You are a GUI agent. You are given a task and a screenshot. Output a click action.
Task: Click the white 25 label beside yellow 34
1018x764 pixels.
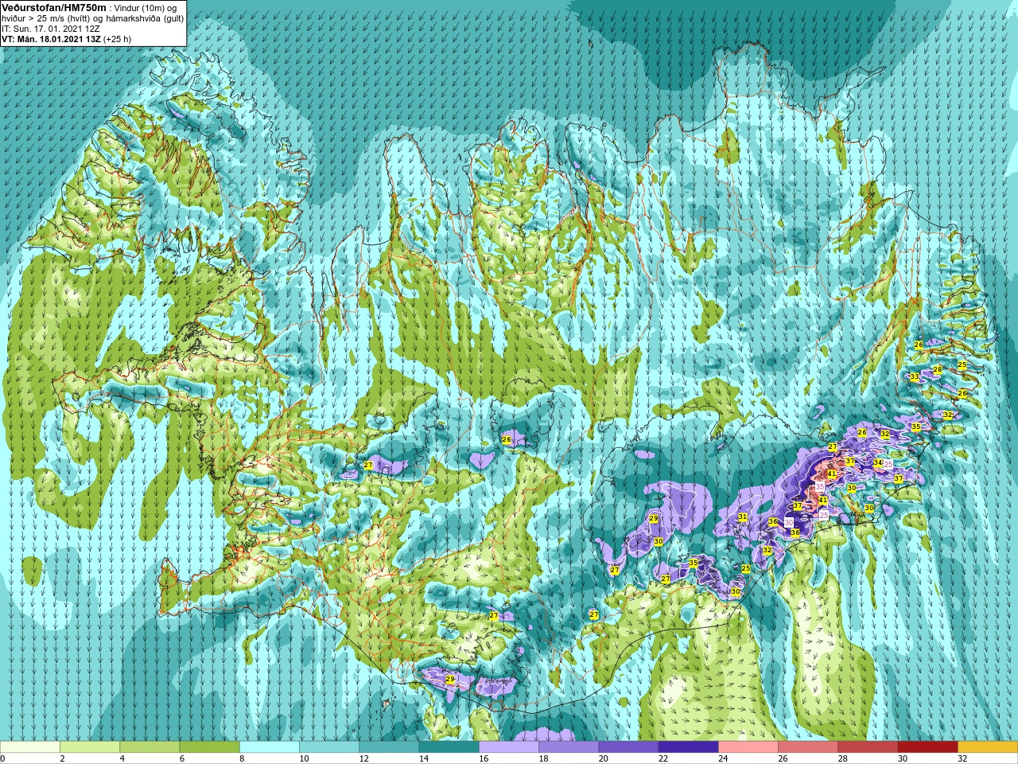coord(888,463)
